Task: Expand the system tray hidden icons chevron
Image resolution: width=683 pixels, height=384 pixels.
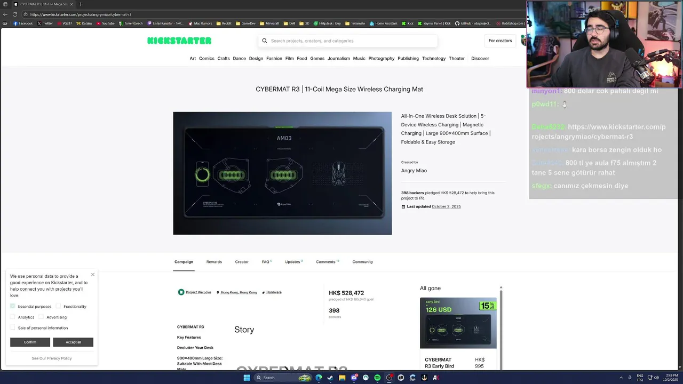Action: [x=621, y=378]
